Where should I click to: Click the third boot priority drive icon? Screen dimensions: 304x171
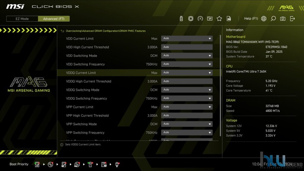pyautogui.click(x=64, y=164)
